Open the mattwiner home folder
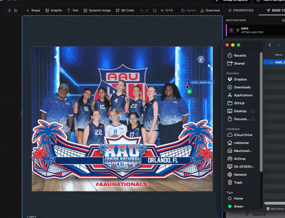285x218 pixels. tap(238, 143)
